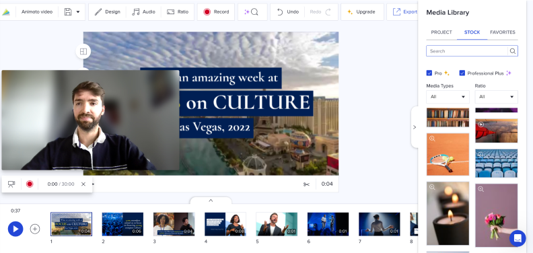Screen dimensions: 533x253
Task: Start the Record feature from toolbar
Action: (216, 12)
